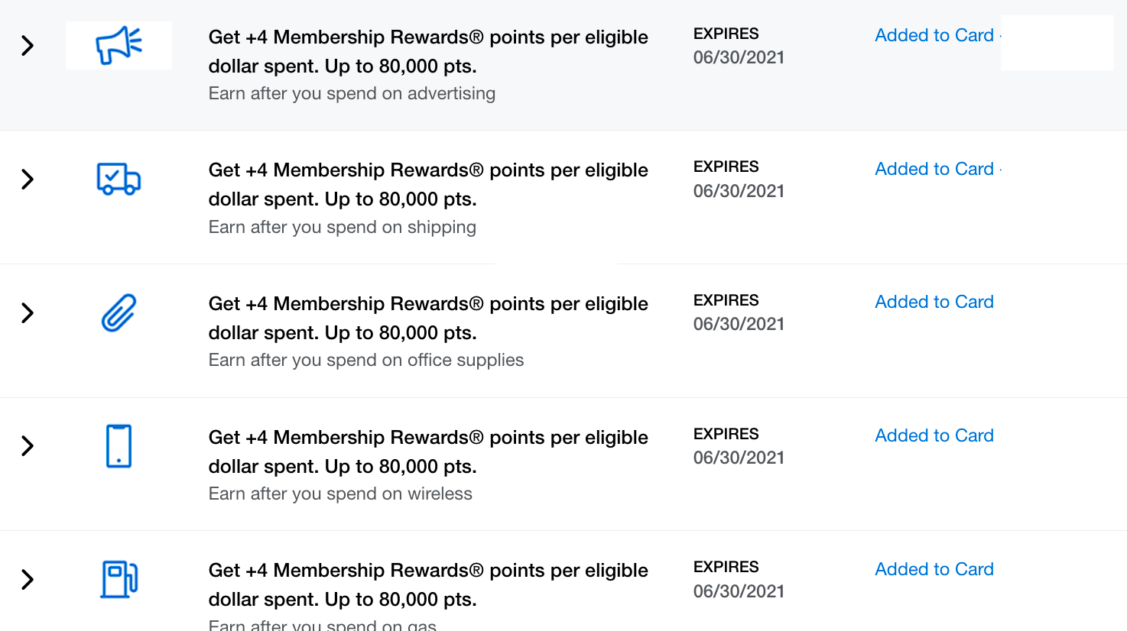This screenshot has height=631, width=1127.
Task: Click Added to Card for shipping offer
Action: coord(934,169)
